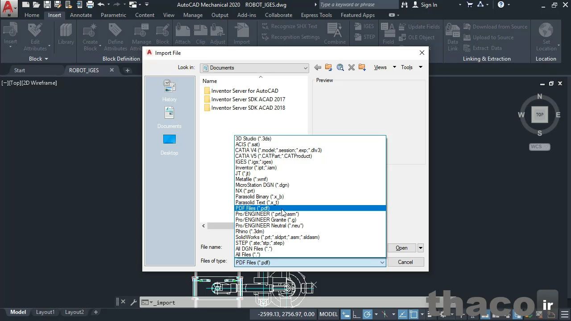
Task: Click the Open file icon in quick access toolbar
Action: pyautogui.click(x=37, y=5)
